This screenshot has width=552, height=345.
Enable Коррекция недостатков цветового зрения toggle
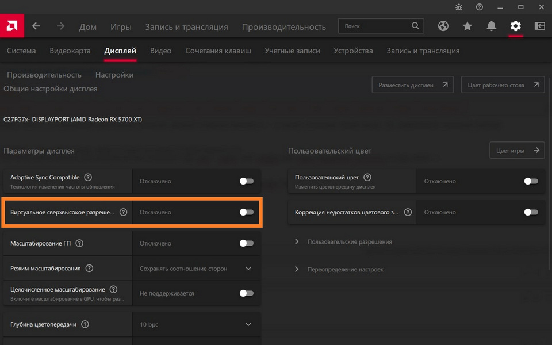(531, 212)
